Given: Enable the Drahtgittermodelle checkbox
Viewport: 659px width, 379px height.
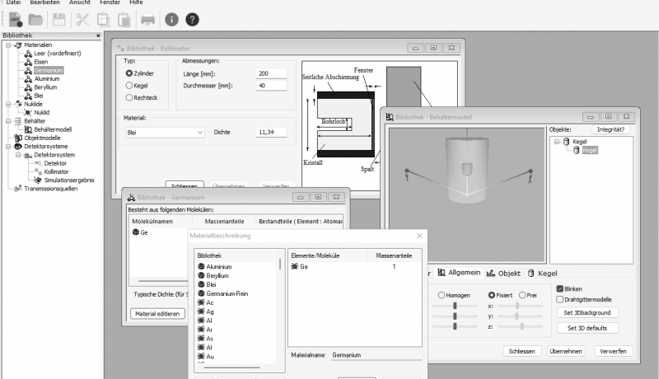Looking at the screenshot, I should [x=561, y=300].
